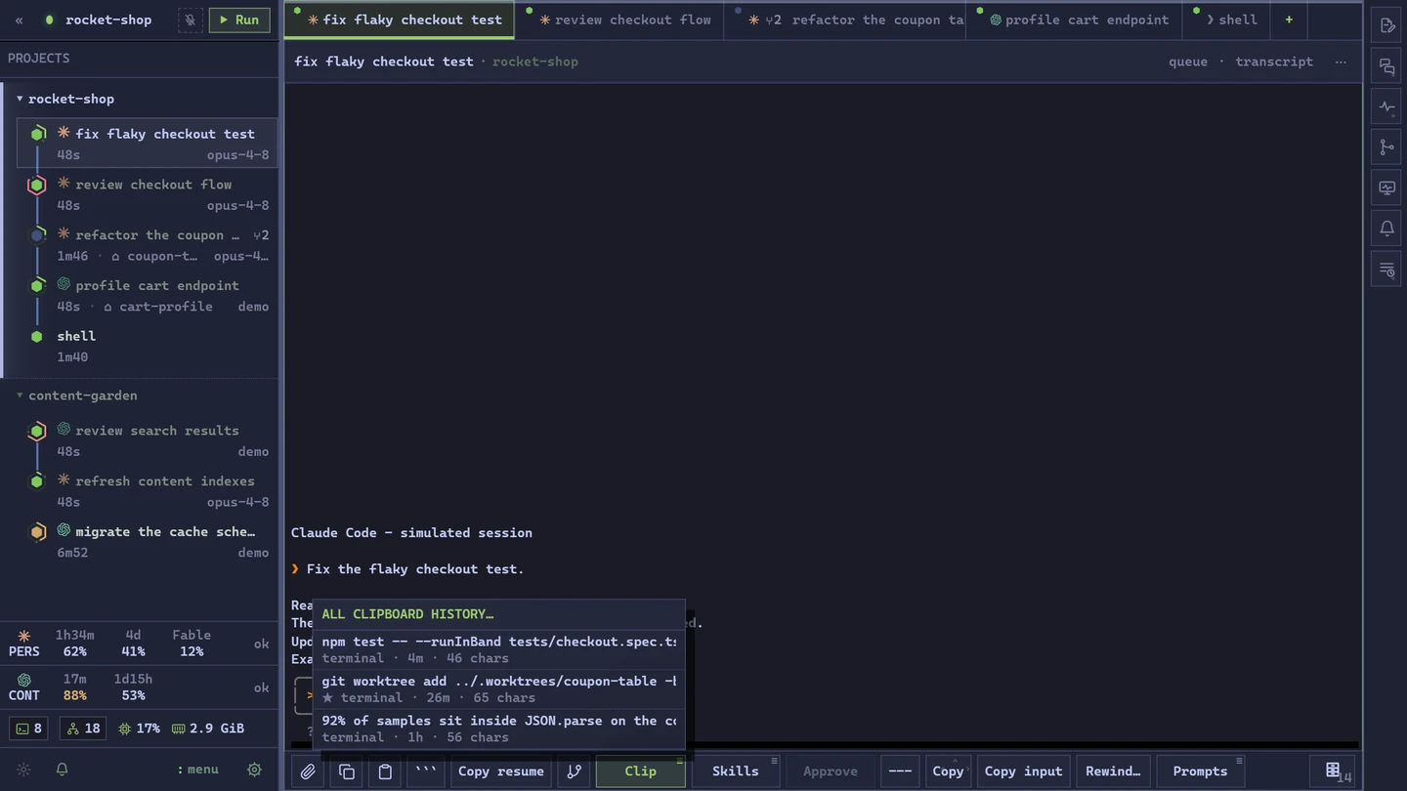Collapse the sidebar with the double-chevron icon
This screenshot has height=791, width=1407.
pyautogui.click(x=19, y=20)
